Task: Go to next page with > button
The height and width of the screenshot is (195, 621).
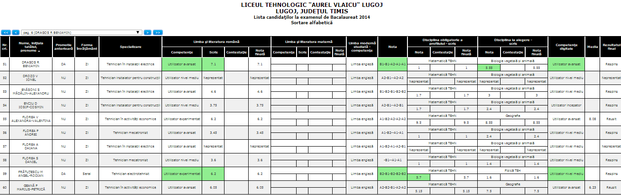Action: coord(147,32)
